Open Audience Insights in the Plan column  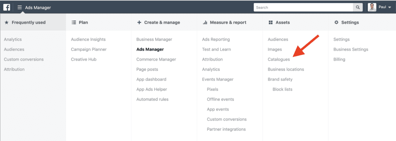[88, 39]
